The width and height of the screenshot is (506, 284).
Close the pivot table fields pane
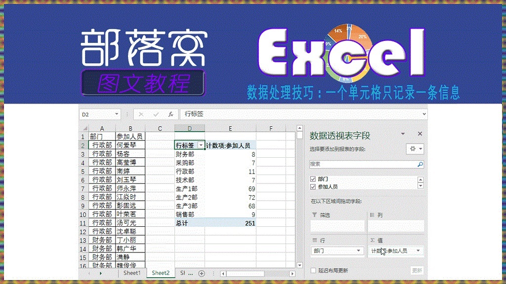[x=420, y=134]
